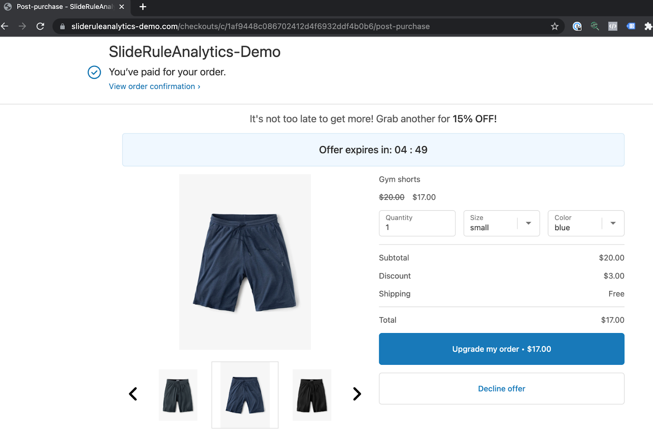Bookmark this page with the star icon
This screenshot has height=444, width=653.
555,27
